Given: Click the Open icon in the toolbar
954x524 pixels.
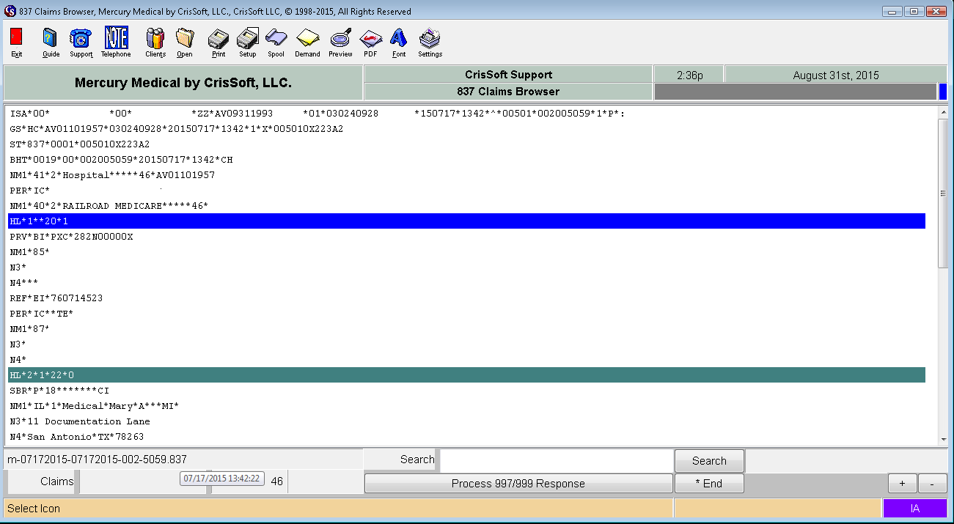Looking at the screenshot, I should pos(185,42).
